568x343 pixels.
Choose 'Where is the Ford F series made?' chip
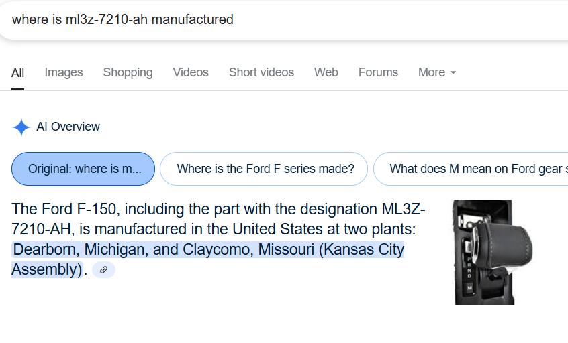coord(264,169)
